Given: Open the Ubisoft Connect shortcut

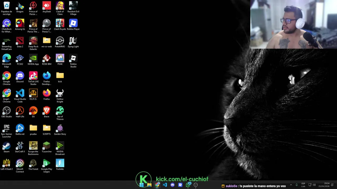Looking at the screenshot, I should pos(20,166).
